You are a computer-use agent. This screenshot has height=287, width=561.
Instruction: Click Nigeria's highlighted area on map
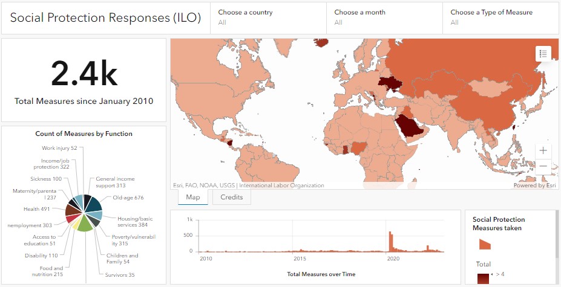[x=359, y=147]
